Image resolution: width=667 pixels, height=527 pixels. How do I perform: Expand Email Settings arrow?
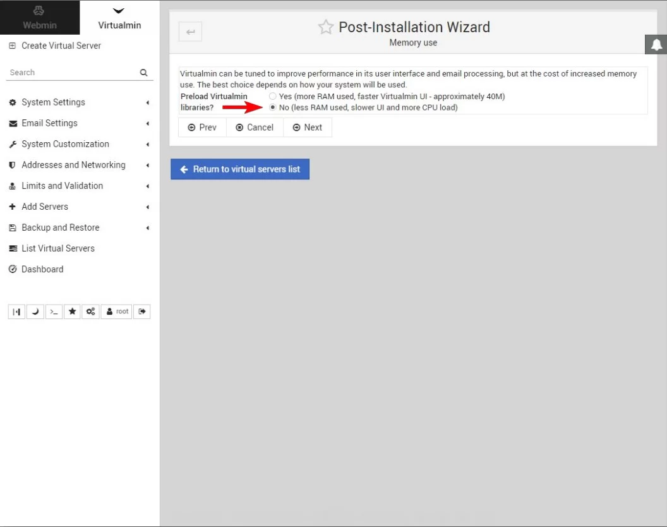click(x=148, y=123)
